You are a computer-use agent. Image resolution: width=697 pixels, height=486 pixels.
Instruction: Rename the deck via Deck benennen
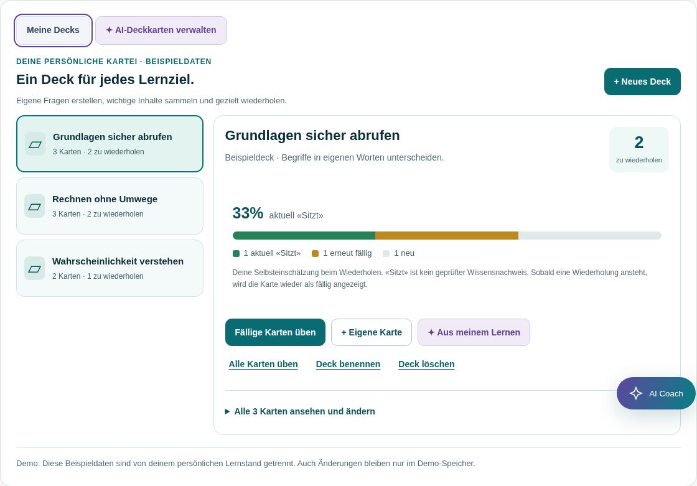pyautogui.click(x=348, y=364)
